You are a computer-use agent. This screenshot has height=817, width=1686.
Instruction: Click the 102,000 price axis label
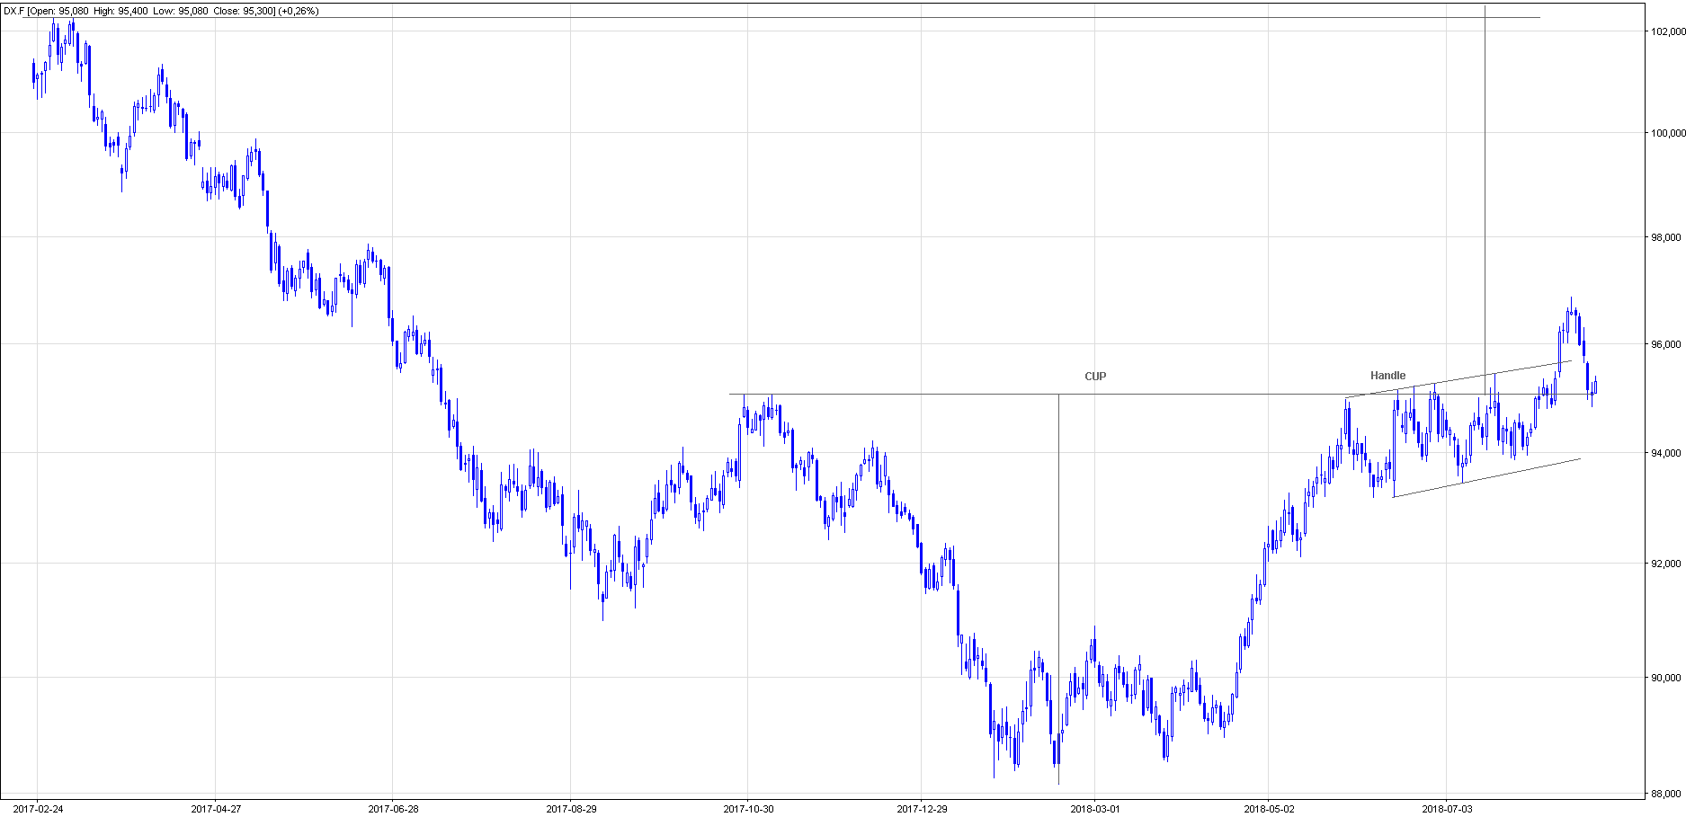pyautogui.click(x=1666, y=31)
